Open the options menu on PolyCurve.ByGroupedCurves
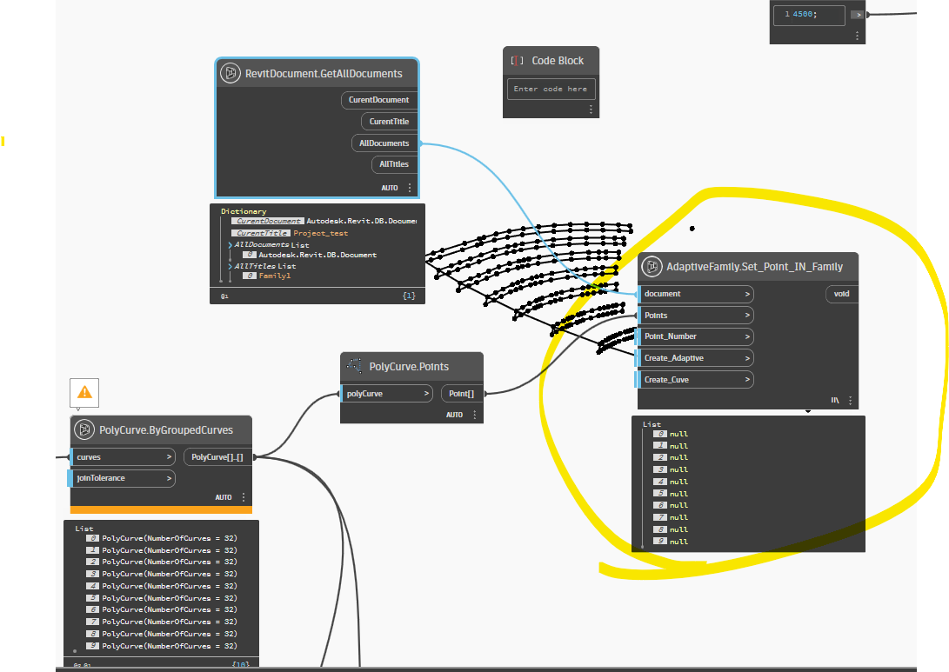The height and width of the screenshot is (672, 949). (243, 496)
